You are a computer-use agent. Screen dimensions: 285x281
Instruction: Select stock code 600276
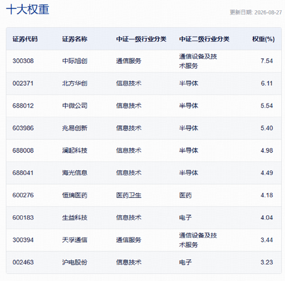click(23, 195)
